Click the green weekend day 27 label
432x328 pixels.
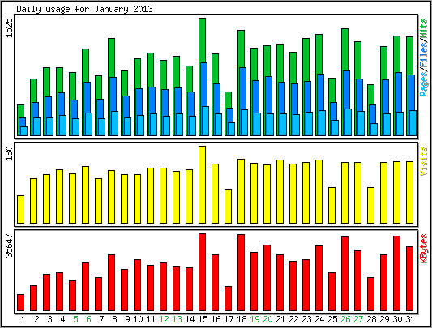coord(358,319)
